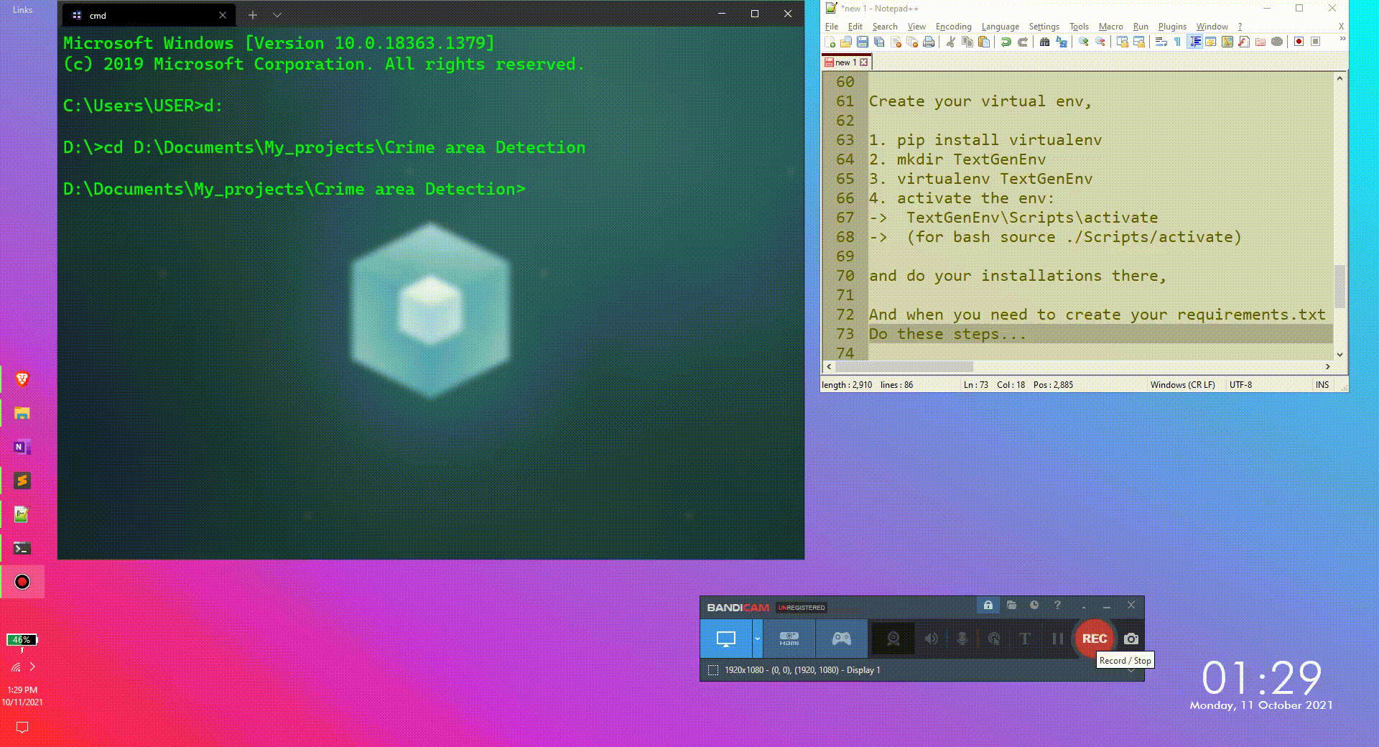Open Find with the binoculars icon
Viewport: 1379px width, 747px height.
[x=1044, y=42]
